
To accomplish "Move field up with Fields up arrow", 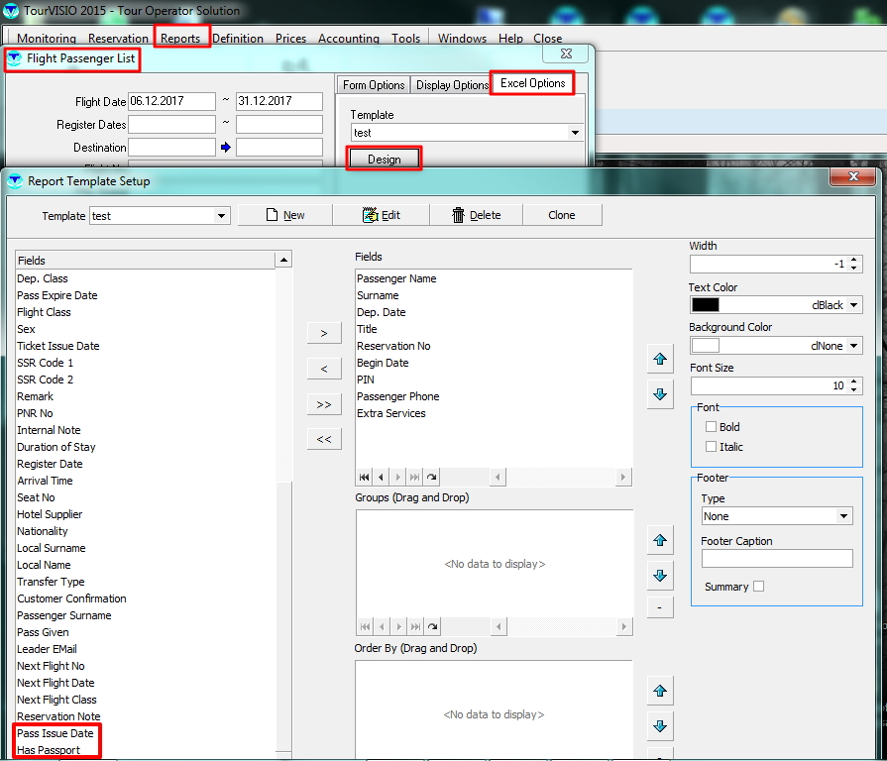I will pyautogui.click(x=659, y=358).
